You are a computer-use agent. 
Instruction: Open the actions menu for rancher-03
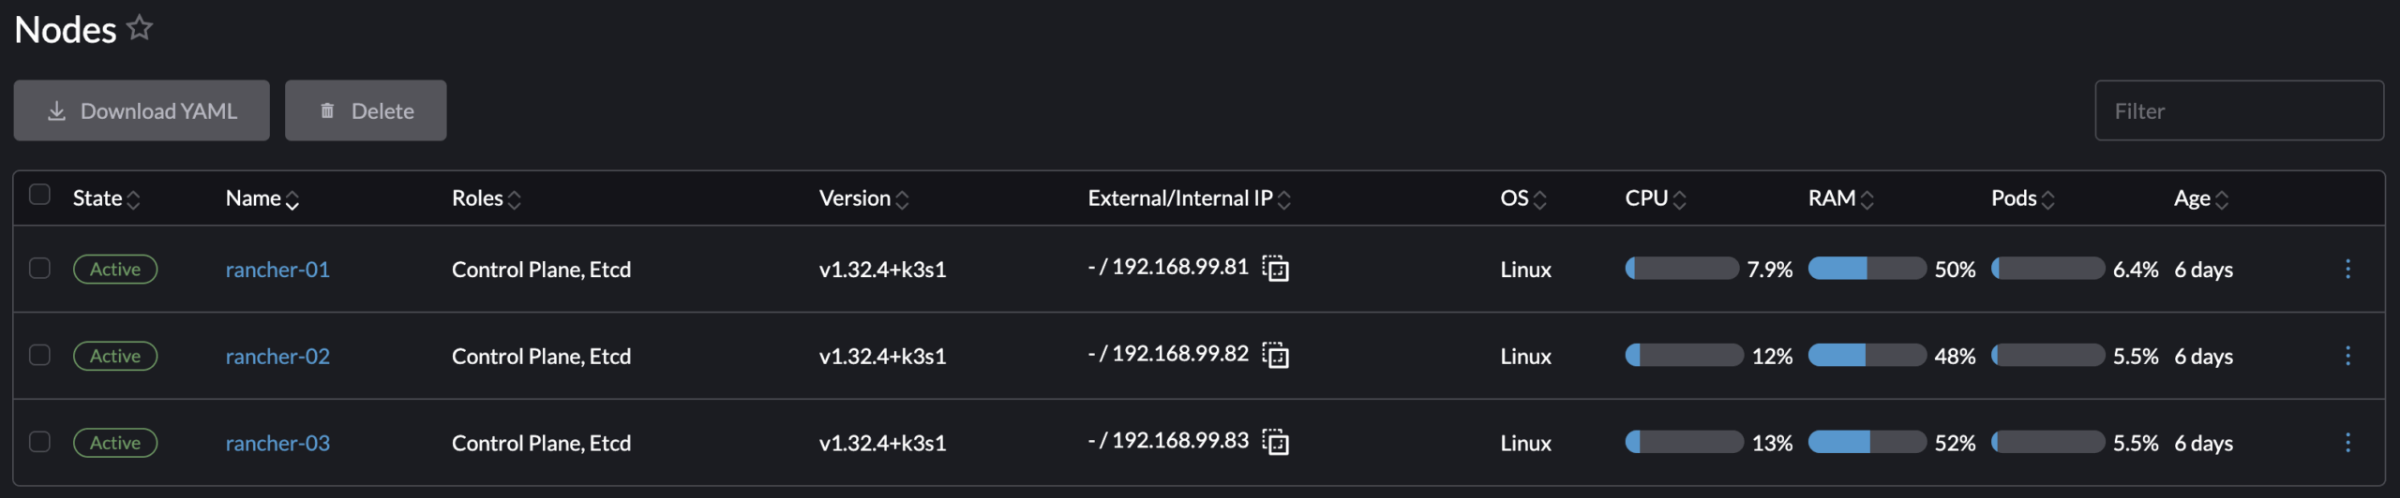coord(2347,442)
